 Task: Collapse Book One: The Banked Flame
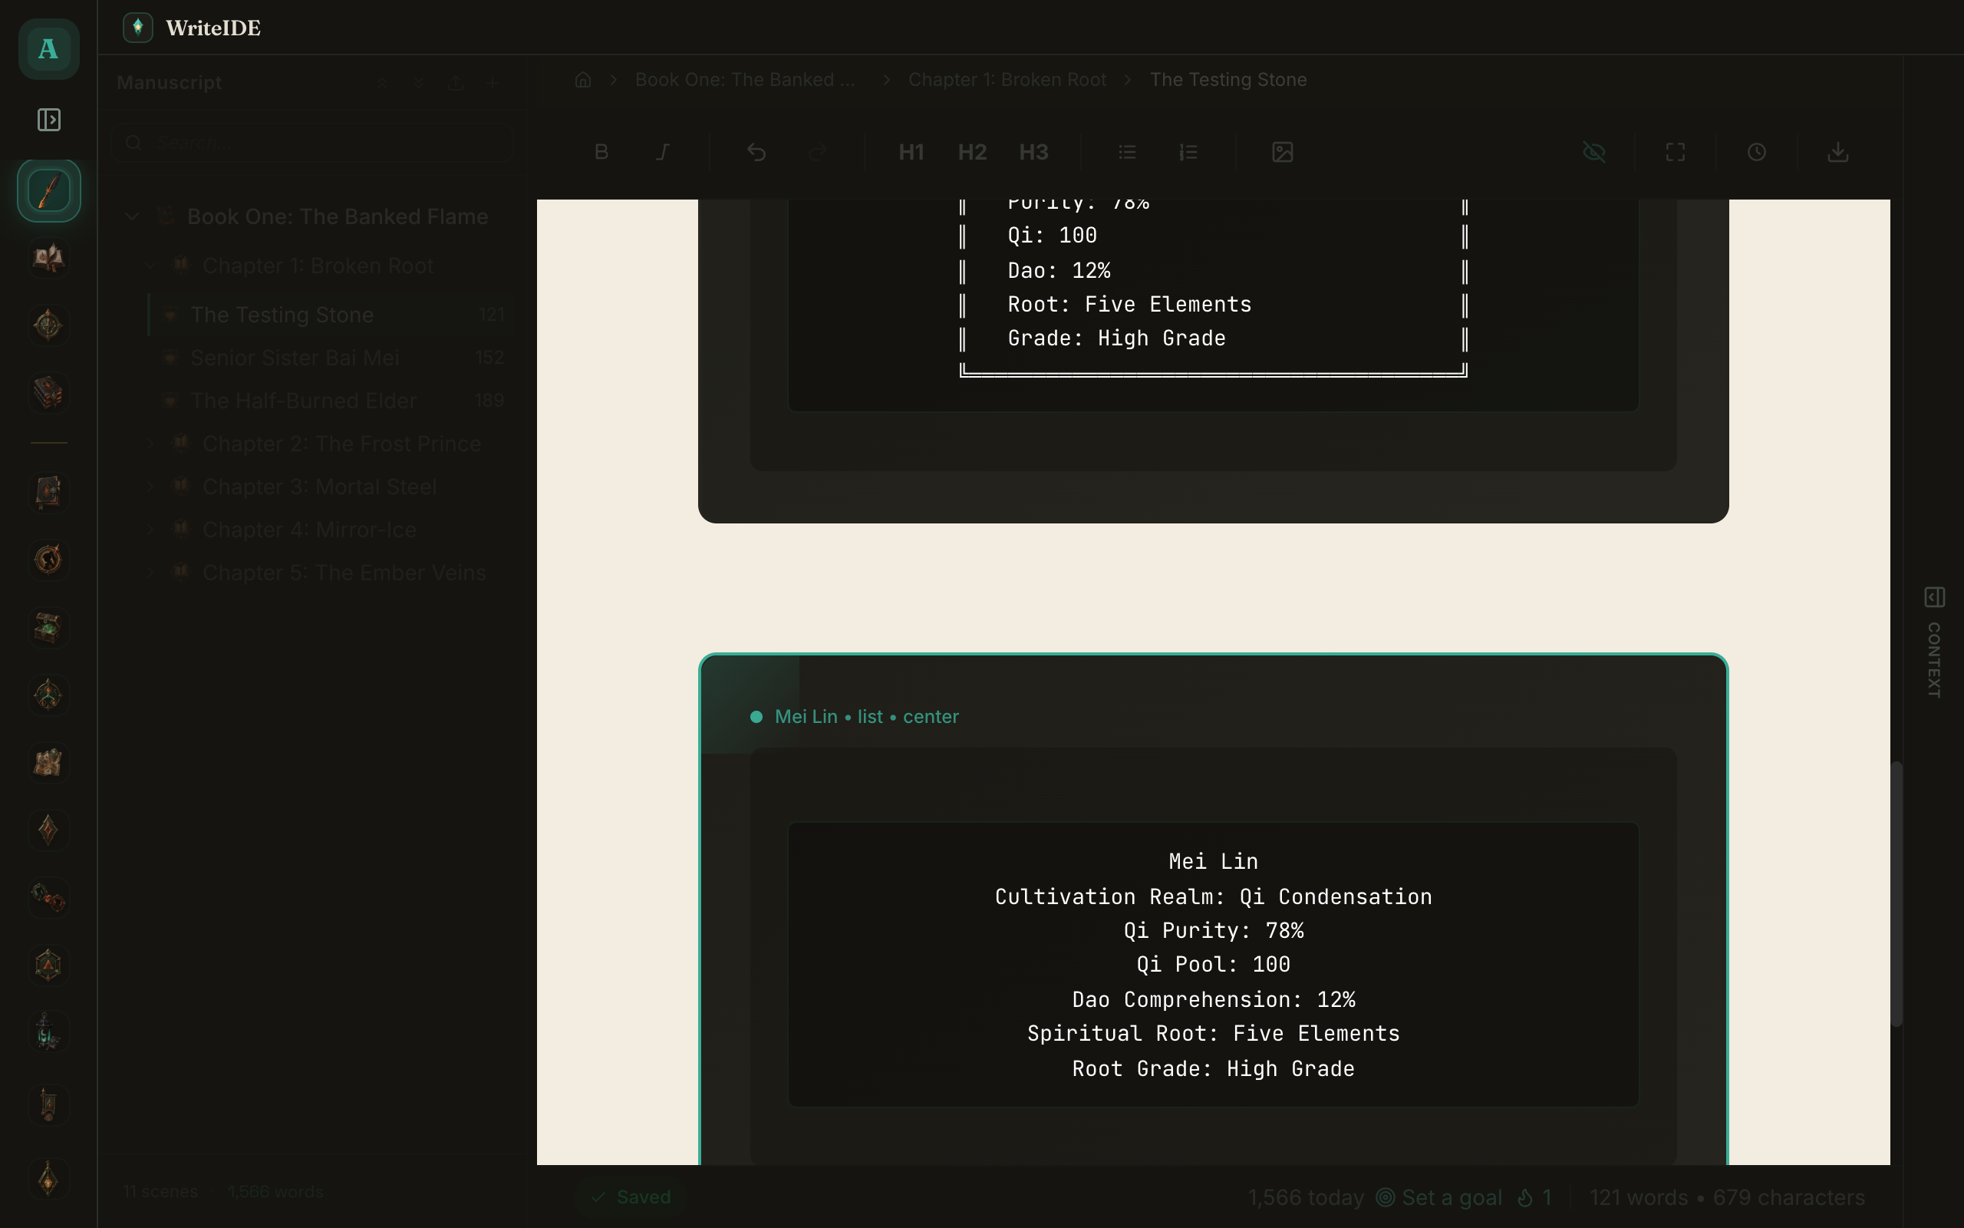[132, 217]
